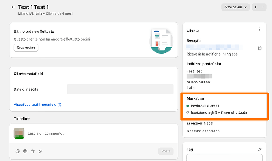This screenshot has height=161, width=272.
Task: Type in the Lascia un commento field
Action: click(x=99, y=133)
